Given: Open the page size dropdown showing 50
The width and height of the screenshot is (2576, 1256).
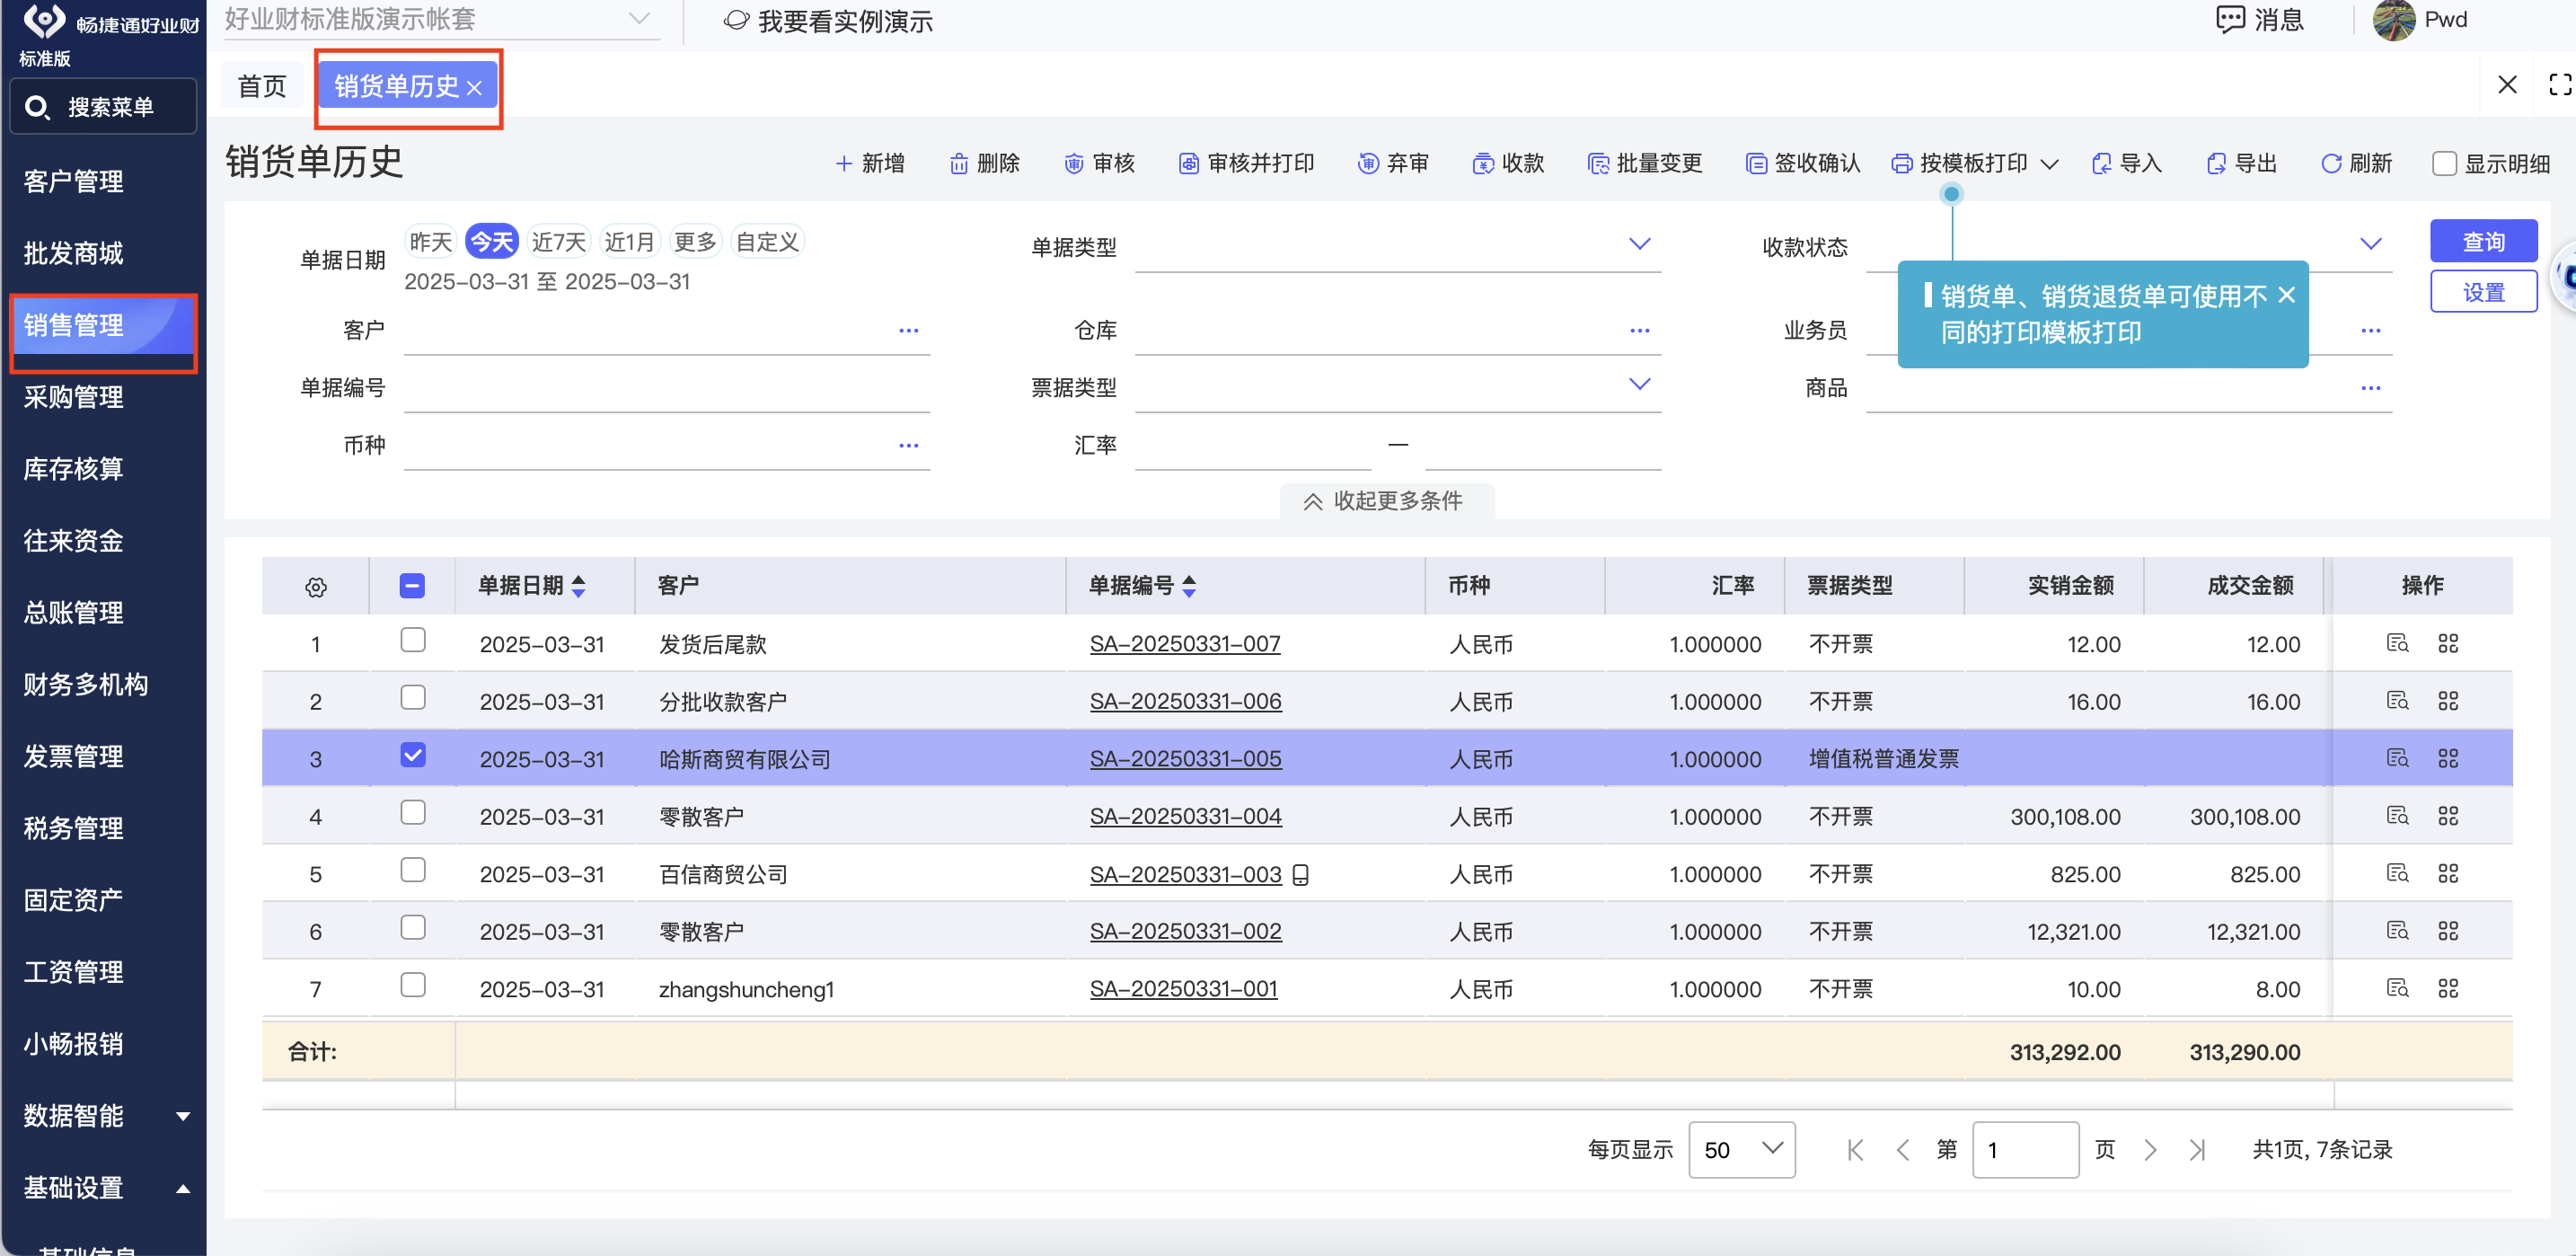Looking at the screenshot, I should pos(1741,1149).
